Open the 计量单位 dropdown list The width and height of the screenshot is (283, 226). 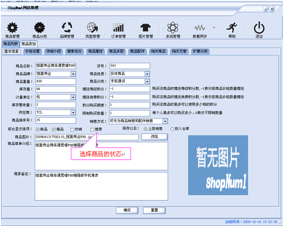click(x=73, y=97)
